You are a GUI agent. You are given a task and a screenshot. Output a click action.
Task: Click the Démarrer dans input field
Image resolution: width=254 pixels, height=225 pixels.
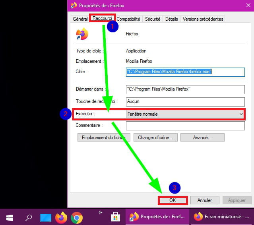point(185,89)
